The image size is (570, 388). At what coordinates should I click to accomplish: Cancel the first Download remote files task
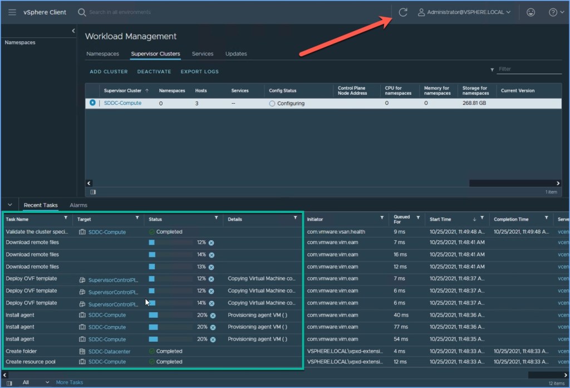click(x=212, y=243)
